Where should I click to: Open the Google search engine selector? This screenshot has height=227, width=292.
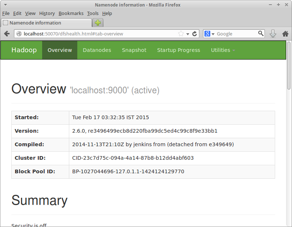pos(209,34)
